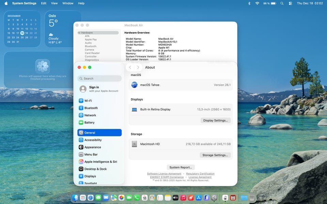Open Accessibility settings
Viewport: 327px width, 204px height.
93,140
